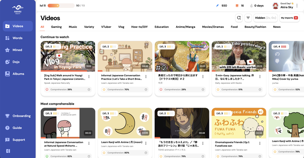The height and width of the screenshot is (158, 304).
Task: Open the Words section in sidebar
Action: coord(17,38)
